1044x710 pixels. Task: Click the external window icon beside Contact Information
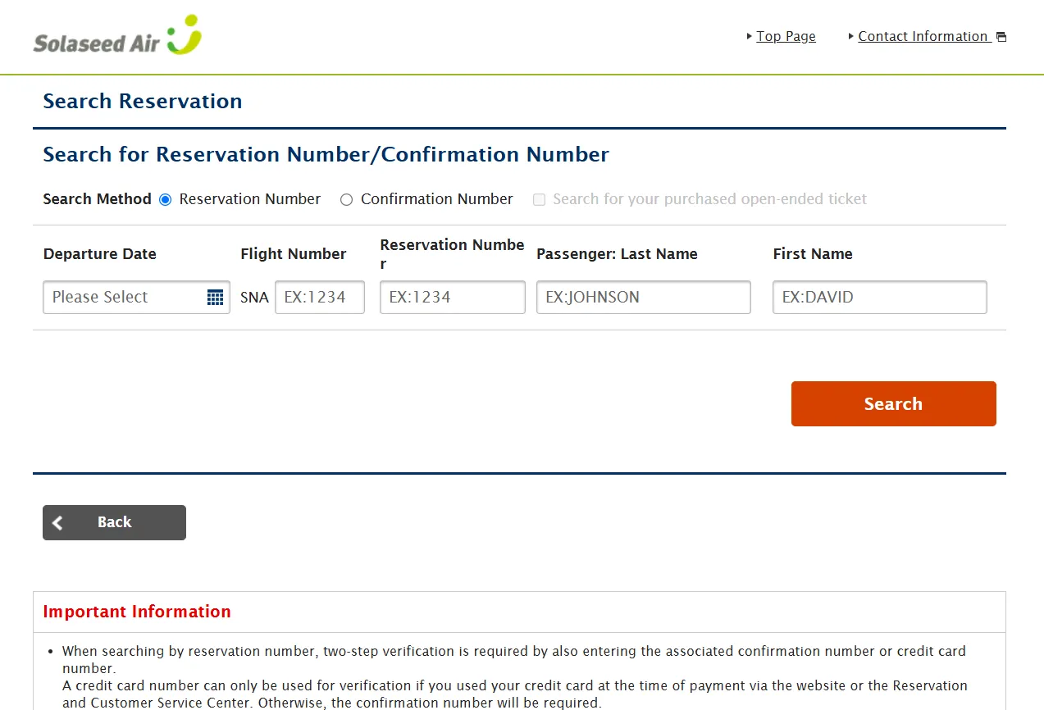tap(1001, 37)
